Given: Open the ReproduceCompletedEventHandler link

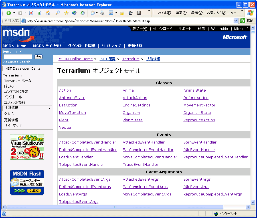Looking at the screenshot, I should [215, 157].
